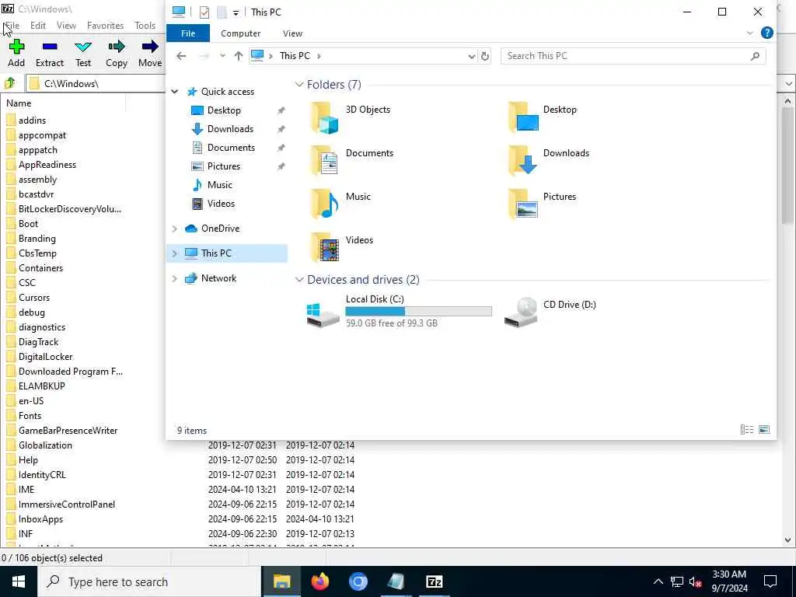Image resolution: width=796 pixels, height=597 pixels.
Task: Select the ImmersiveControlPanel folder in 7-Zip
Action: [x=67, y=504]
